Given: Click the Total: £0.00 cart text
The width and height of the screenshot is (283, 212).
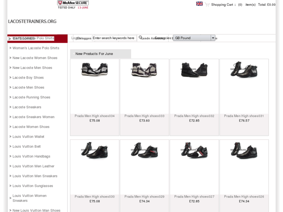Looking at the screenshot, I should (x=267, y=5).
